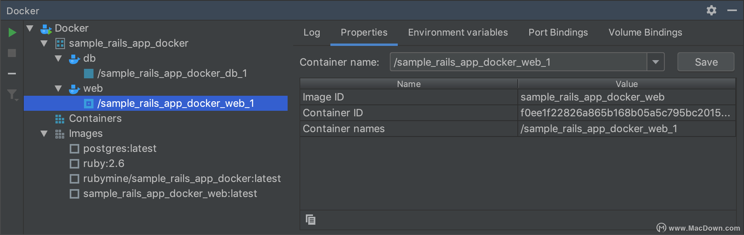Viewport: 744px width, 235px height.
Task: Click the Stop square icon in sidebar
Action: 12,53
